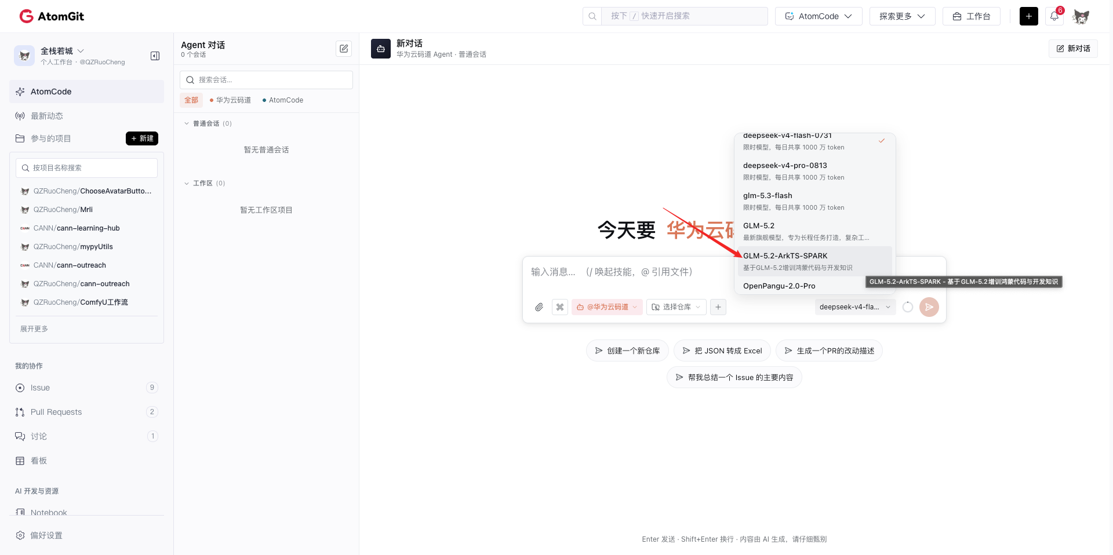Click suggestion 帮我总结一个 Issue 的主要内容
Image resolution: width=1113 pixels, height=555 pixels.
point(734,377)
